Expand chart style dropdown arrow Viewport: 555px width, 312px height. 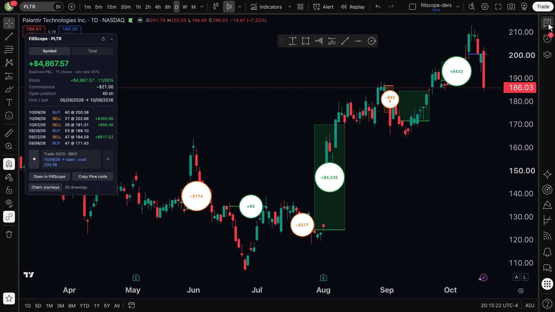point(239,7)
